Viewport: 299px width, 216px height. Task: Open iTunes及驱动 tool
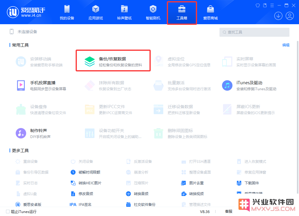(249, 85)
